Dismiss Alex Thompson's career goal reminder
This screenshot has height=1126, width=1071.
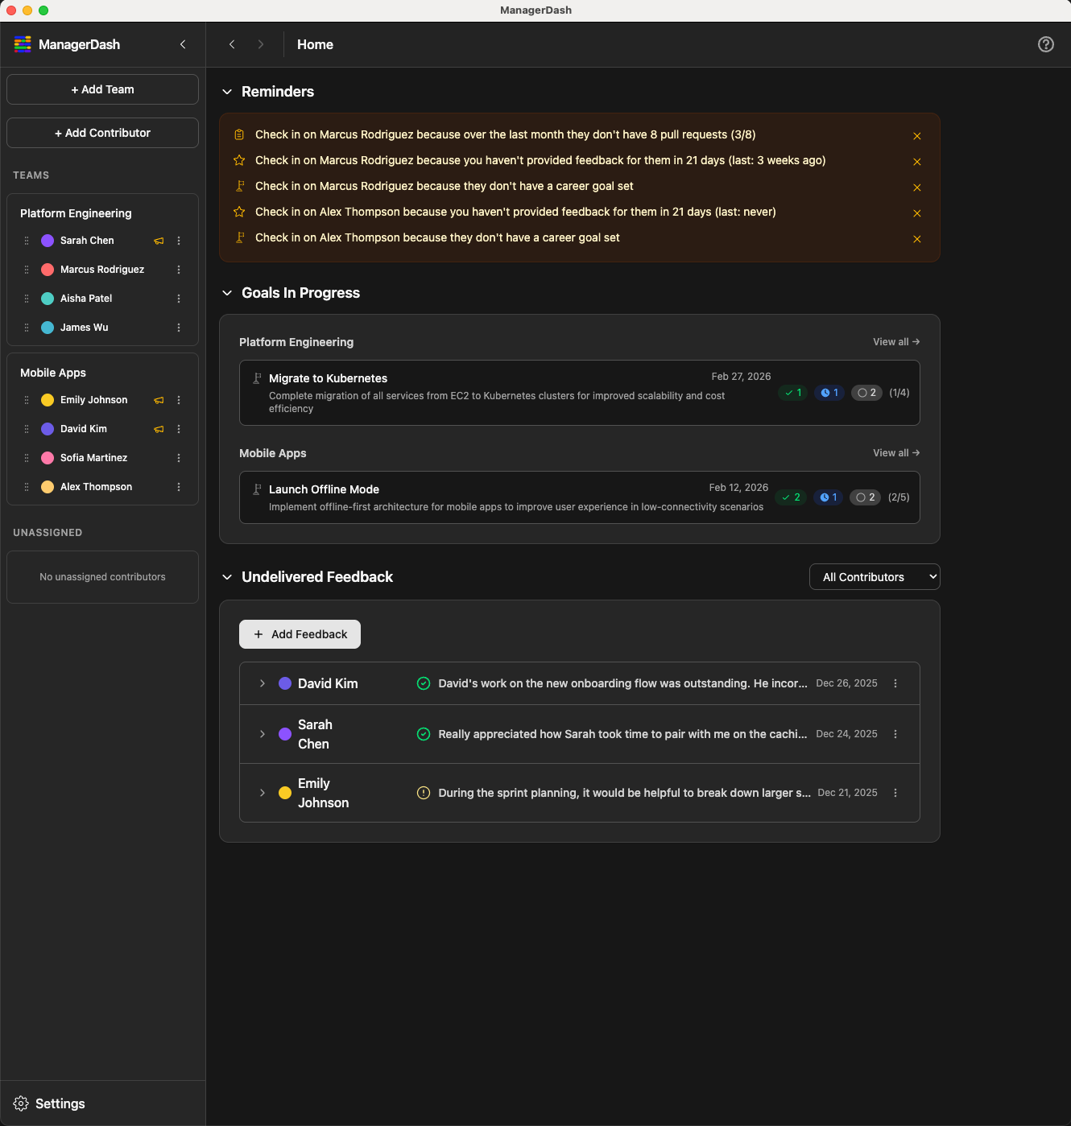917,239
